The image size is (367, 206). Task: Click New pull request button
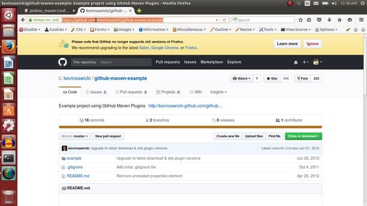[x=108, y=136]
